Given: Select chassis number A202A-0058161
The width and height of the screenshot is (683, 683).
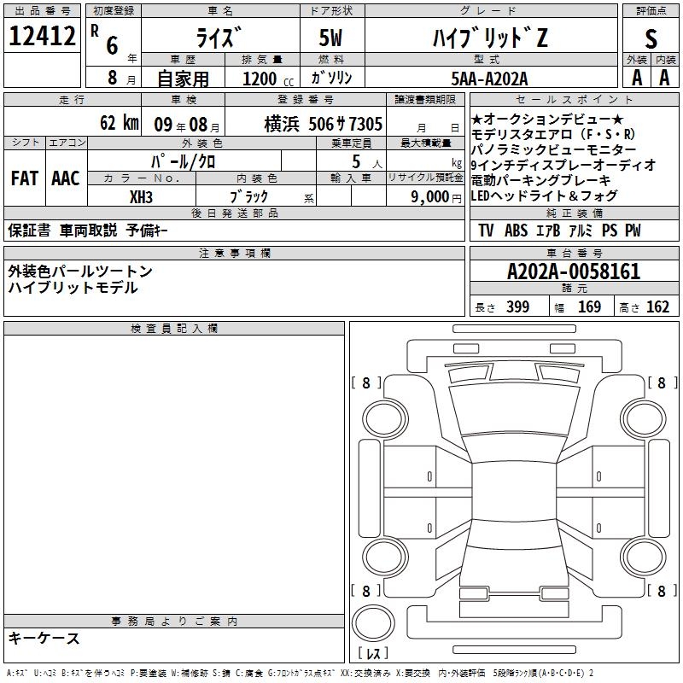Looking at the screenshot, I should tap(574, 271).
